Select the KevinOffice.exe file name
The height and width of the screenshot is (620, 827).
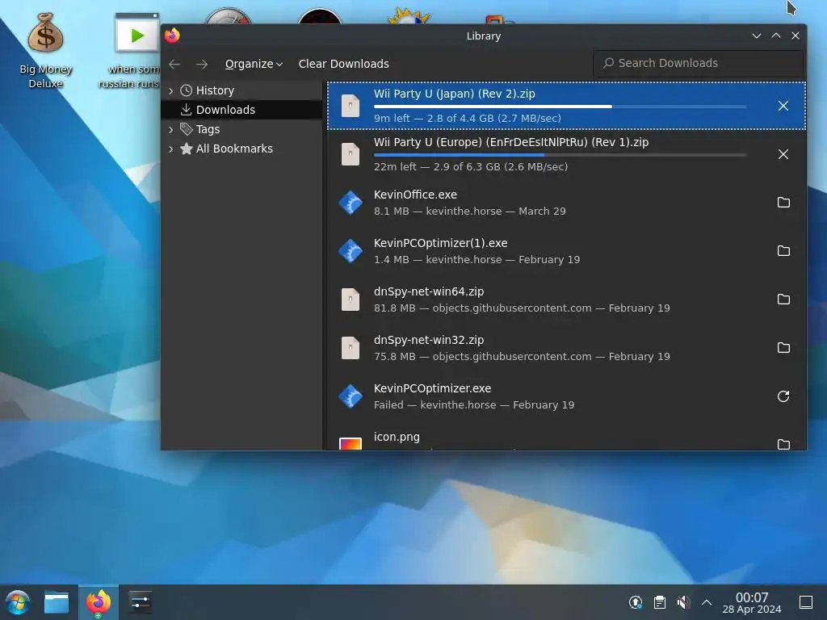pos(416,195)
